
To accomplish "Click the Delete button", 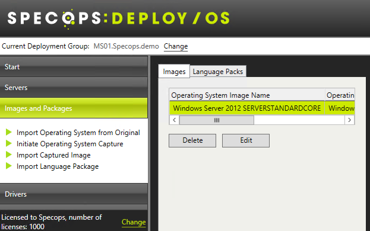I will [192, 140].
